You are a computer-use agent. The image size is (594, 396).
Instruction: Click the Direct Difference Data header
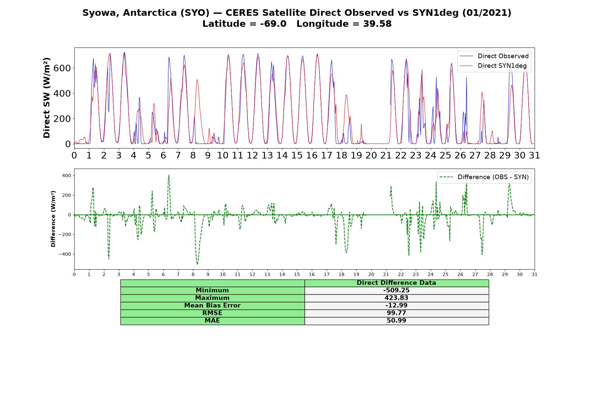[396, 283]
